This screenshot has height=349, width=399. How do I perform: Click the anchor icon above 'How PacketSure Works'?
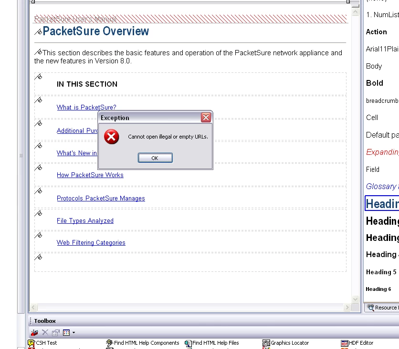[x=38, y=168]
